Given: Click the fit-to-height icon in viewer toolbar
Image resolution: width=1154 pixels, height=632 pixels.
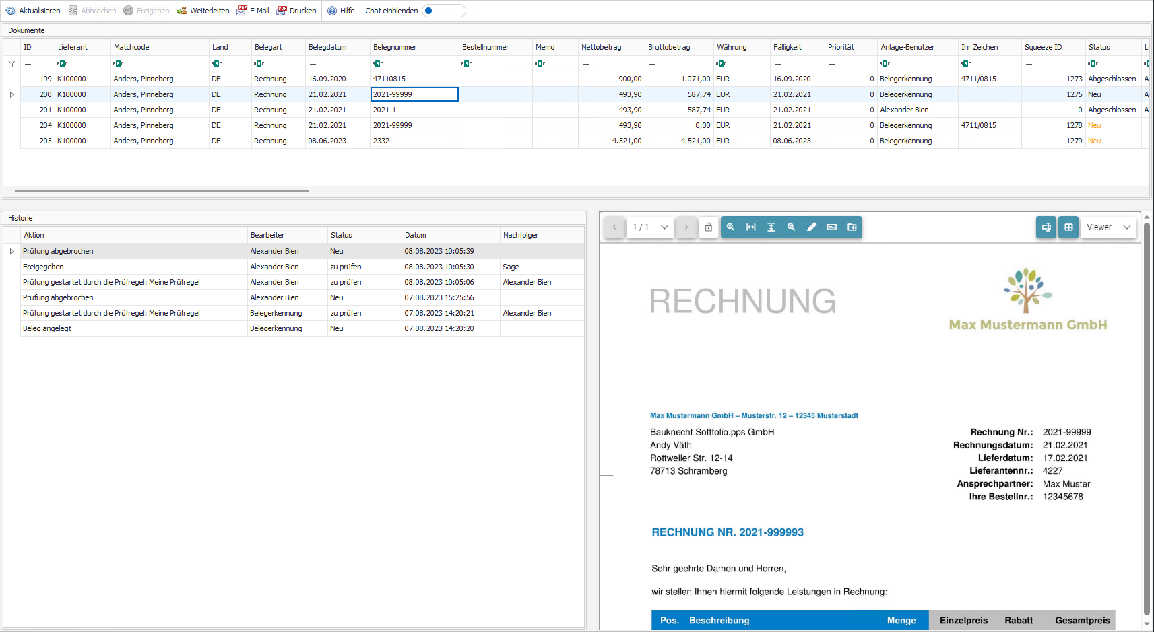Looking at the screenshot, I should (x=771, y=227).
